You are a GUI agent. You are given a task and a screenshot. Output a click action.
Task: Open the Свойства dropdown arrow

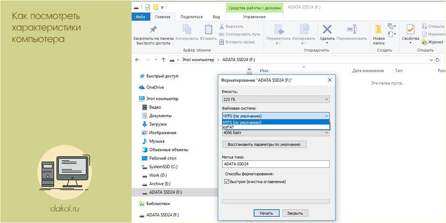(410, 43)
